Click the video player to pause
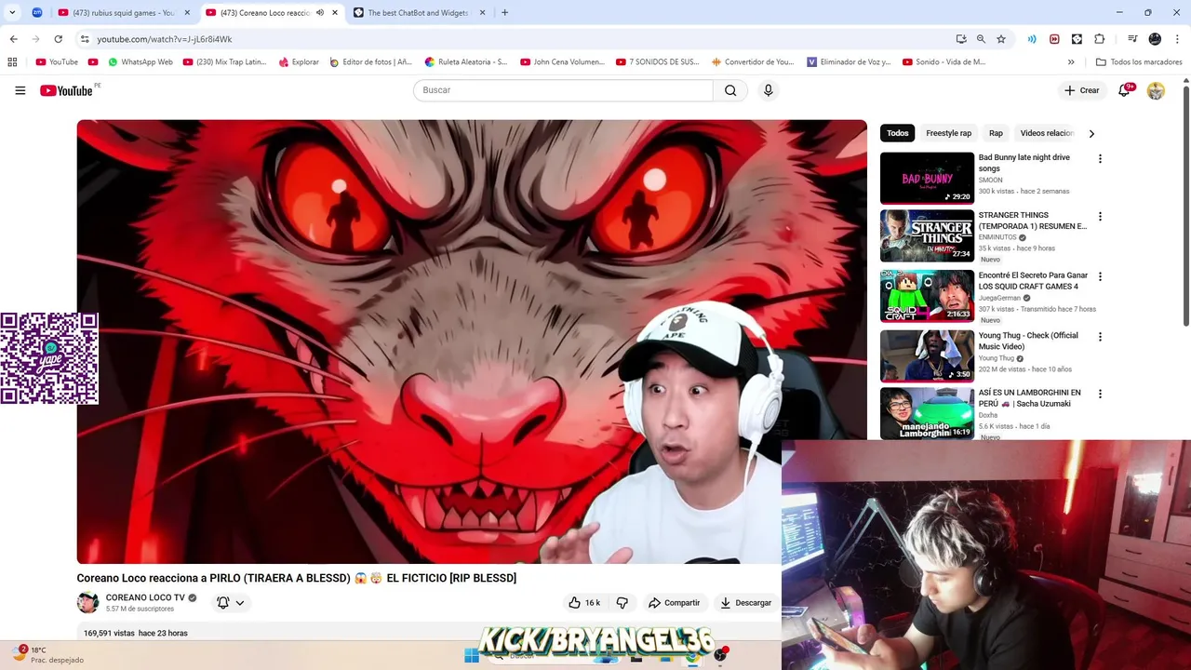Image resolution: width=1191 pixels, height=670 pixels. [x=472, y=342]
